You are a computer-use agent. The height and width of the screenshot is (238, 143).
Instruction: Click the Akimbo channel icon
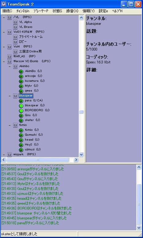click(x=15, y=66)
